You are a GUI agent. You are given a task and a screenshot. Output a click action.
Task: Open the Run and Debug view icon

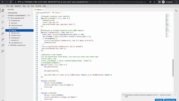[x=3, y=28]
